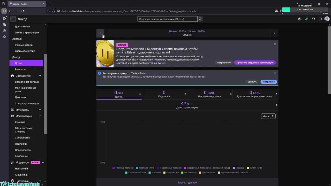Screen dimensions: 331x186
Task: Open site permissions icon in address bar
Action: 58,11
